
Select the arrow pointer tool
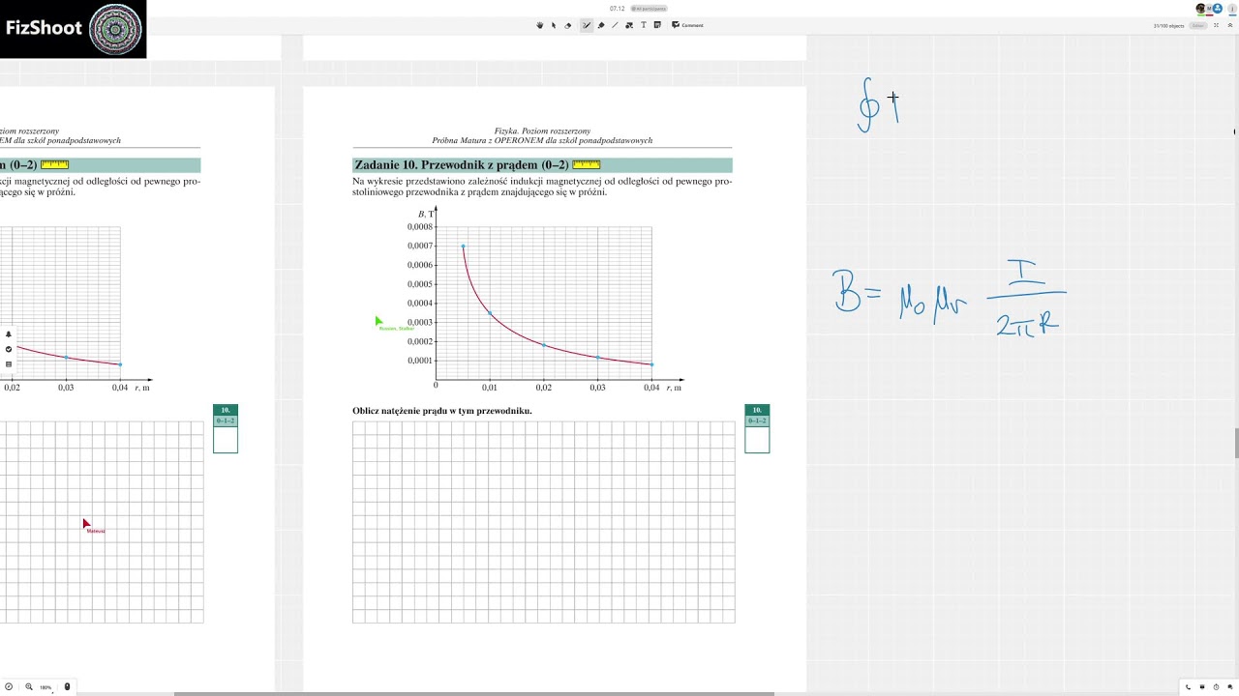[x=554, y=25]
